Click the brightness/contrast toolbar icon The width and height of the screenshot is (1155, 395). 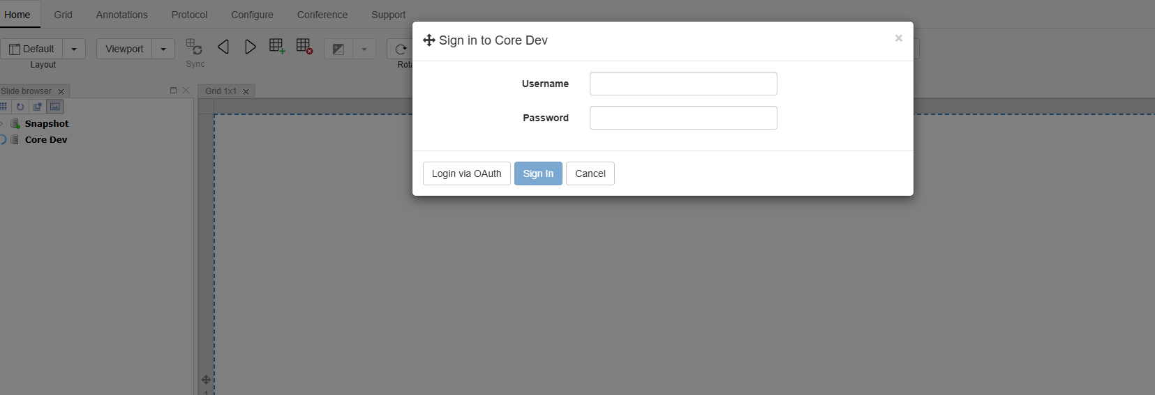tap(338, 49)
